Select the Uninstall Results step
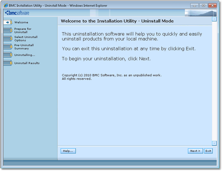 [27, 63]
